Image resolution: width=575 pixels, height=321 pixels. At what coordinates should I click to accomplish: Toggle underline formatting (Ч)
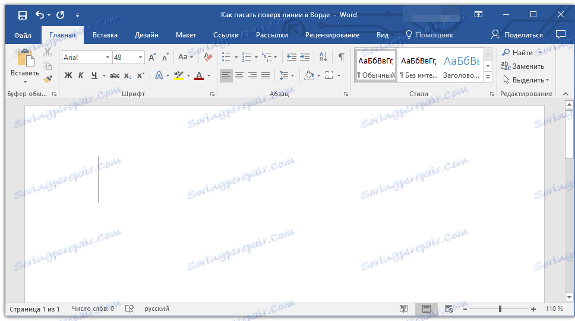[94, 75]
